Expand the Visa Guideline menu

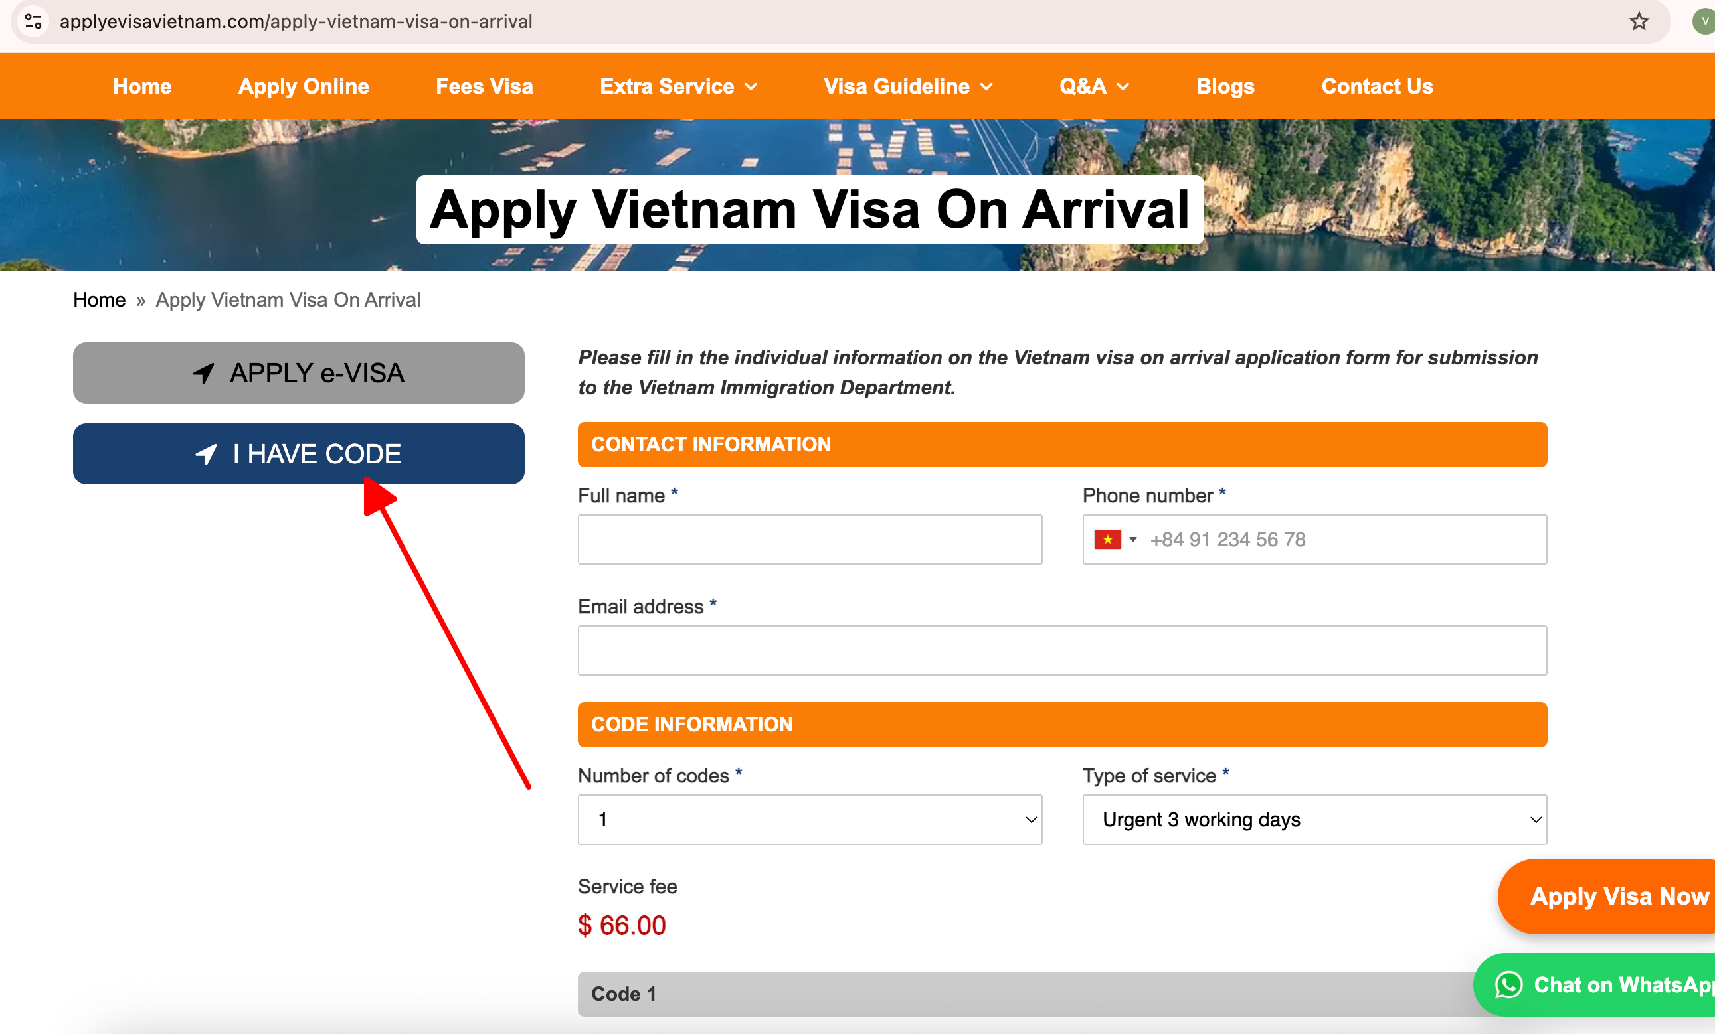tap(907, 86)
